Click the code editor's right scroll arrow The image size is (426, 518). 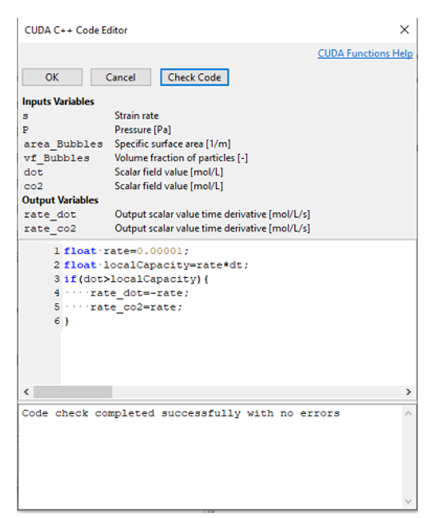click(409, 392)
